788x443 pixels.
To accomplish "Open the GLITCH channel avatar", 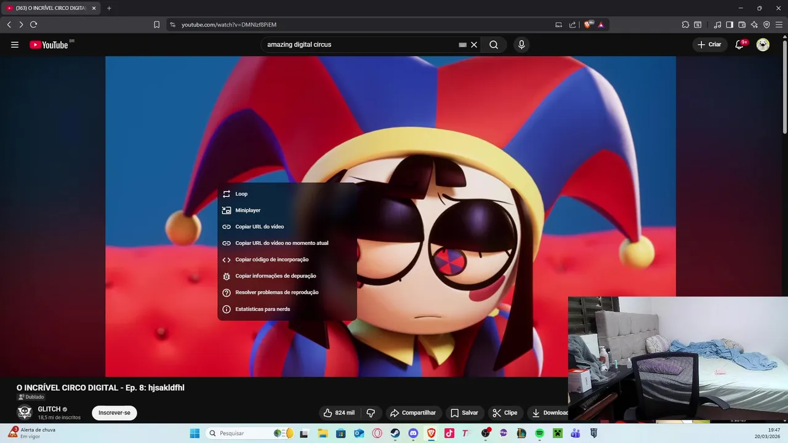I will [25, 412].
